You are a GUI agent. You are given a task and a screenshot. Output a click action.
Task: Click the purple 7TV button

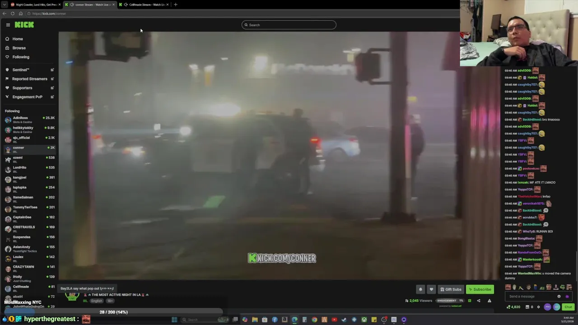[547, 307]
